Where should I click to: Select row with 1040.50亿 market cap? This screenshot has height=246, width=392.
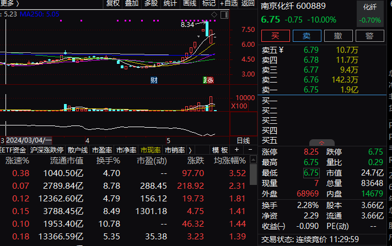coord(125,173)
